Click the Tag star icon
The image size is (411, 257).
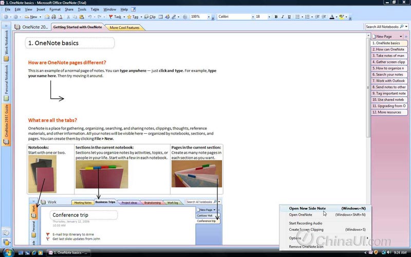click(x=129, y=17)
